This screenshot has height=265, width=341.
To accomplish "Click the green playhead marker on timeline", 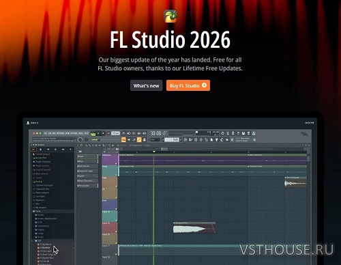I will 154,152.
